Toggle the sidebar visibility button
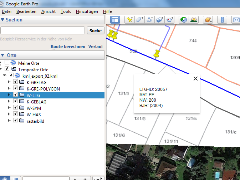The image size is (240, 180). [x=115, y=20]
